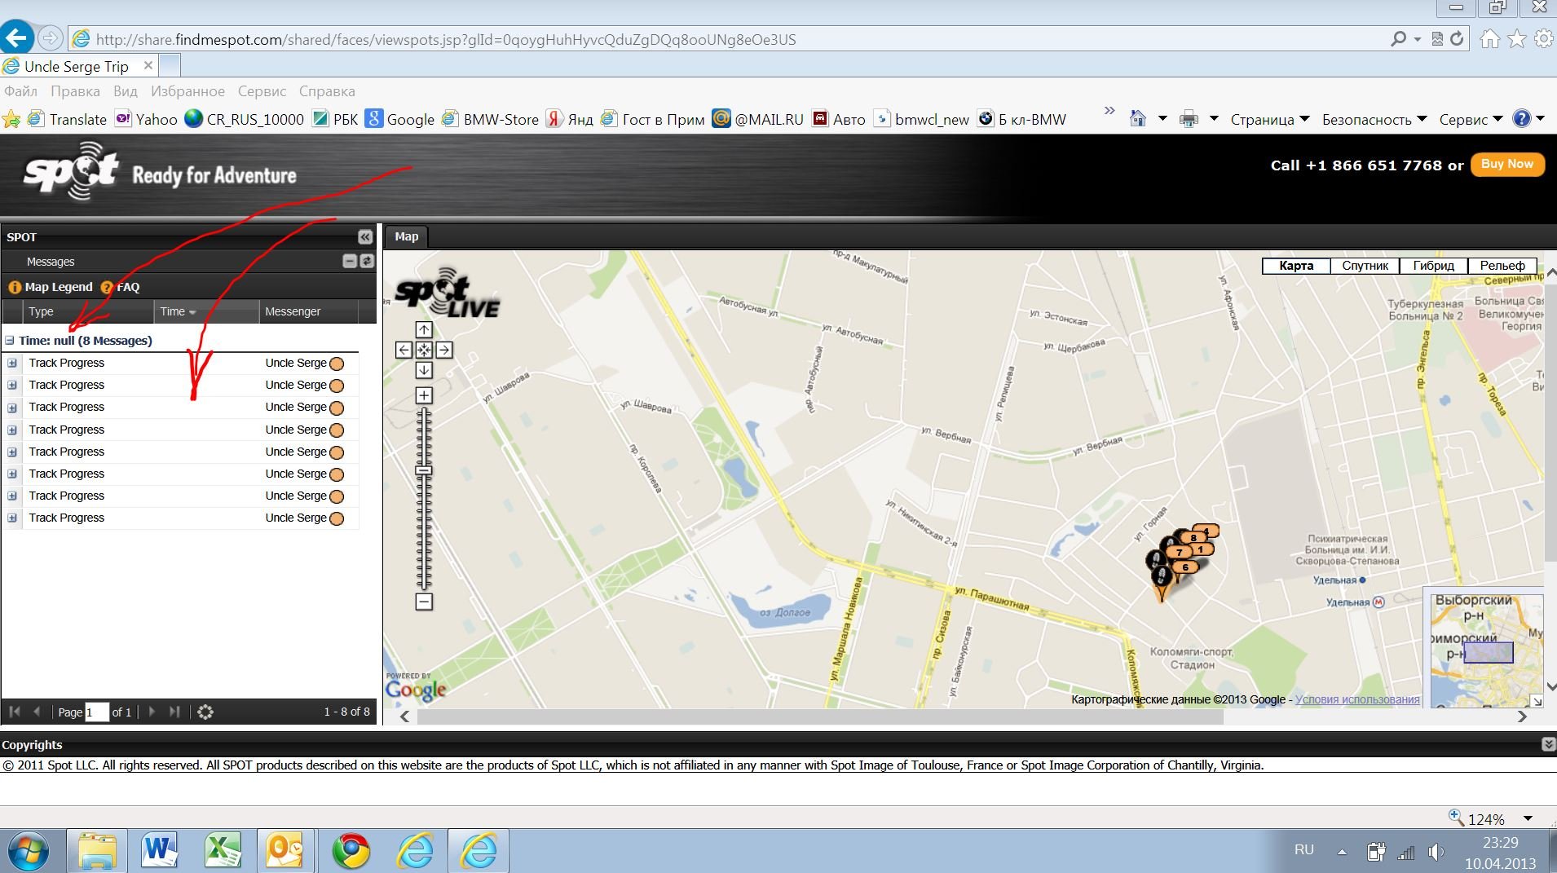Open the Translate bookmark
The width and height of the screenshot is (1557, 873).
(x=68, y=119)
